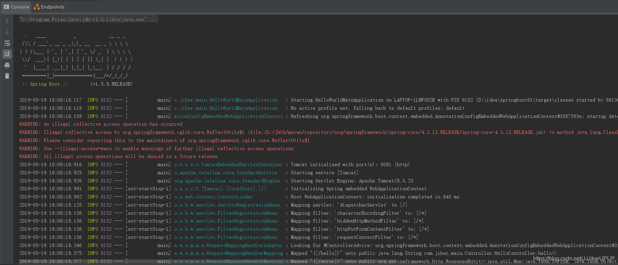This screenshot has width=618, height=265.
Task: Click 'Mapping servlet: dispatcherServlet' message
Action: (349, 205)
